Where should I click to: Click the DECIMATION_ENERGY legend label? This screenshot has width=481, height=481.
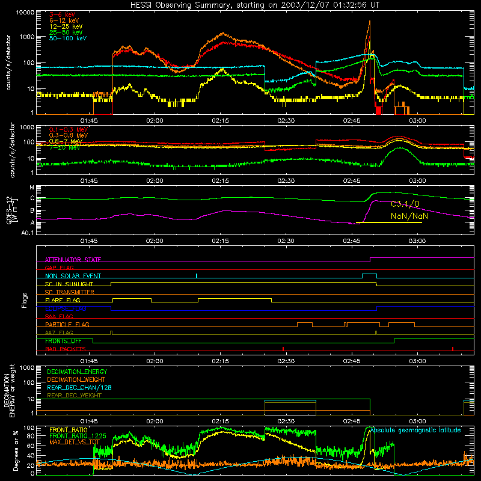(77, 372)
